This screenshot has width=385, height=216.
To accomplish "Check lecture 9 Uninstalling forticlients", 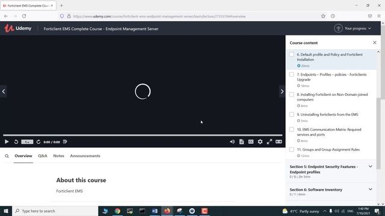I will (291, 115).
